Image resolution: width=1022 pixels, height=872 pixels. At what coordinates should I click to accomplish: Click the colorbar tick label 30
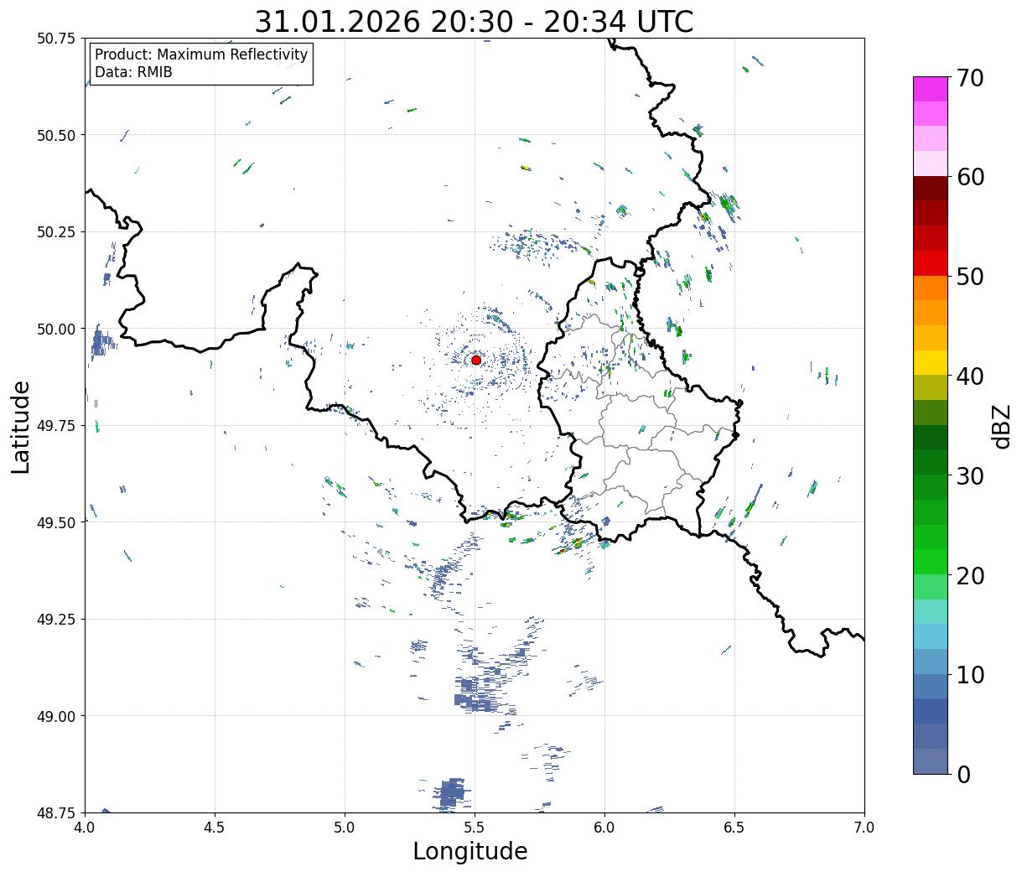click(x=971, y=476)
